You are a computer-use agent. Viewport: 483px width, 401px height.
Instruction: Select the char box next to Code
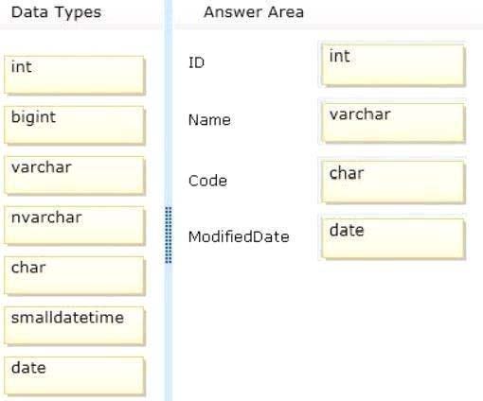[393, 182]
